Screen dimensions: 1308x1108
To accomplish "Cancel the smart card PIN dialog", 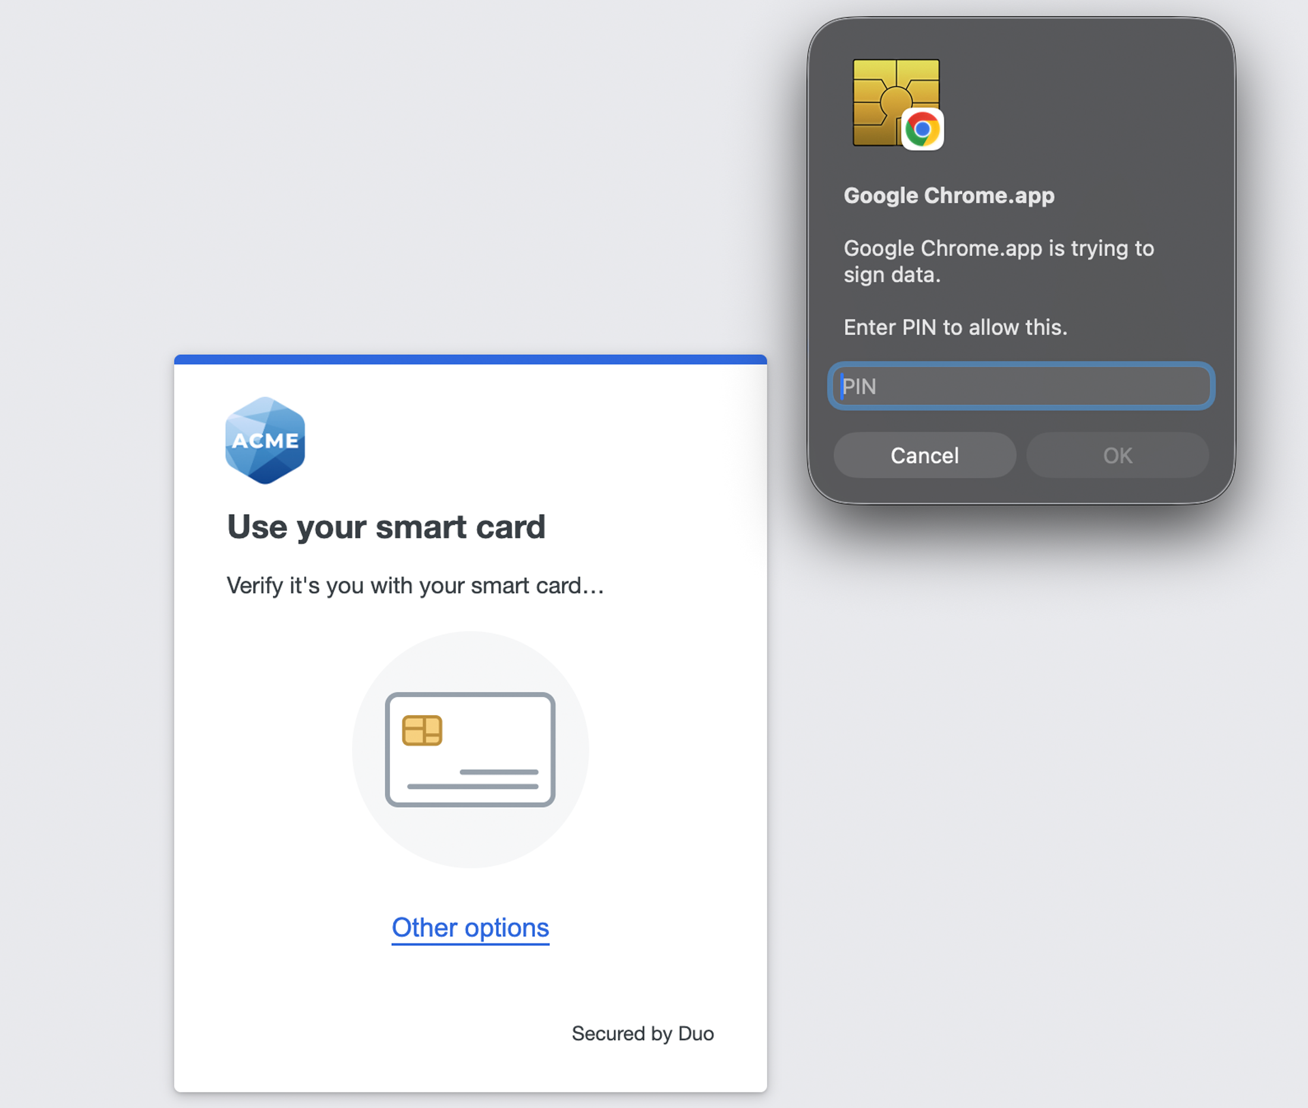I will tap(924, 455).
